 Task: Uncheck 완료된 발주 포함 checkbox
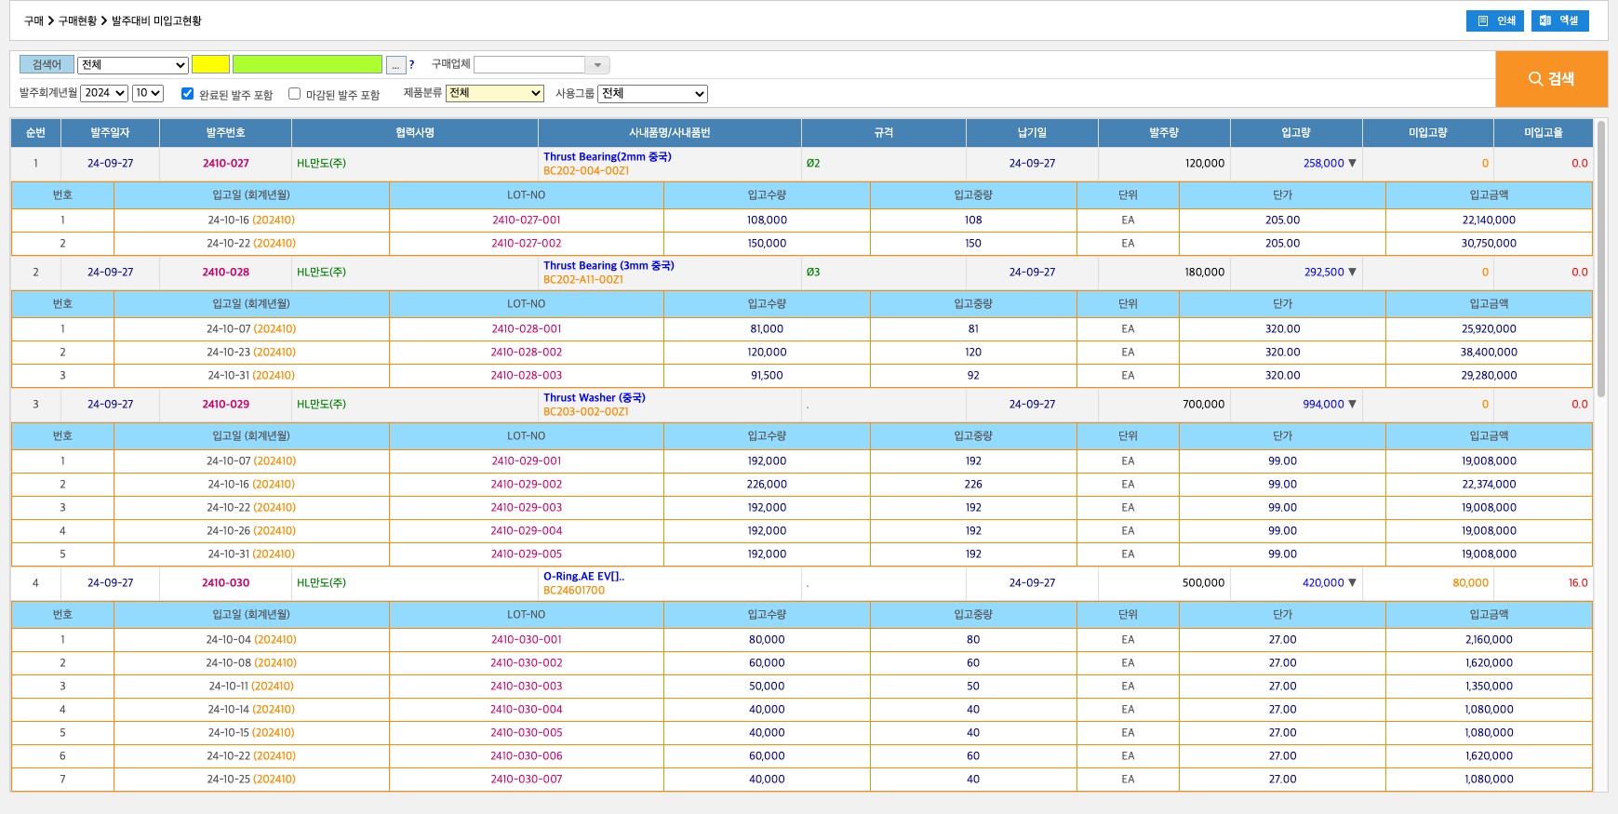(187, 94)
